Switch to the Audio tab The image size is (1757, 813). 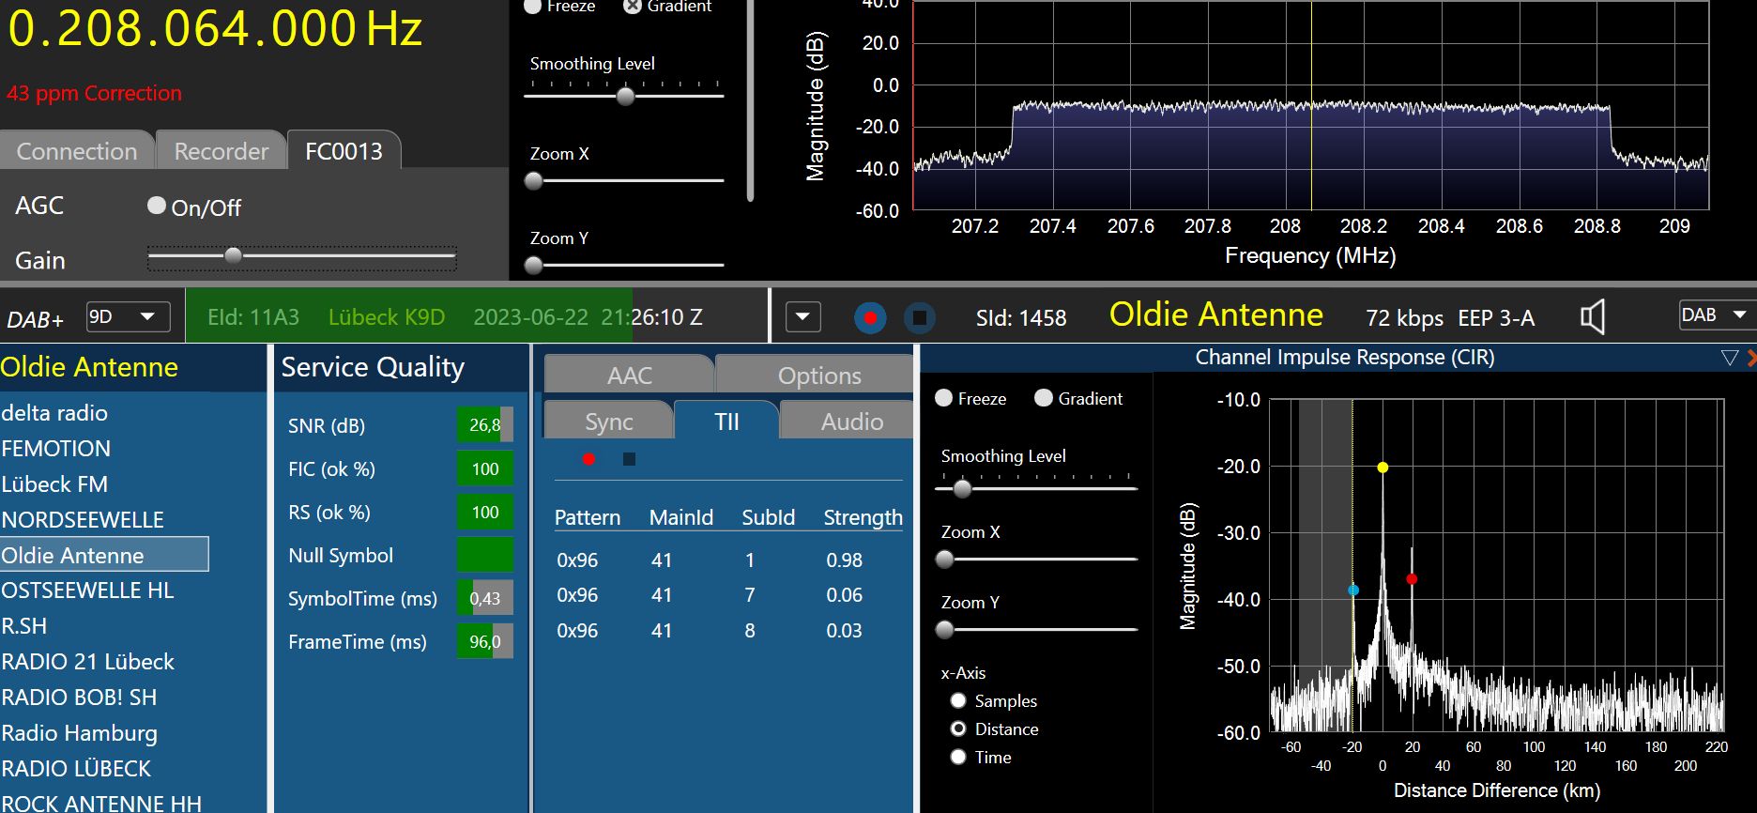pyautogui.click(x=851, y=422)
